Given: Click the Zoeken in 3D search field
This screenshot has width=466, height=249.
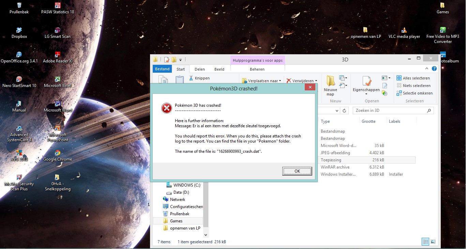Looking at the screenshot, I should [x=393, y=111].
